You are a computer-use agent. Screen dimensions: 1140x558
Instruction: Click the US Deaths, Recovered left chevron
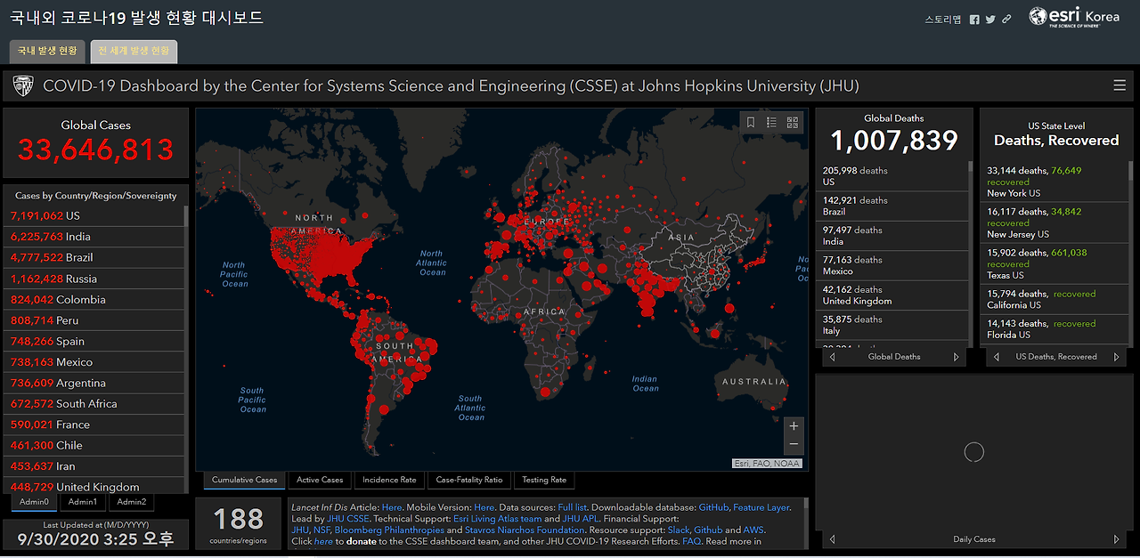(x=996, y=356)
